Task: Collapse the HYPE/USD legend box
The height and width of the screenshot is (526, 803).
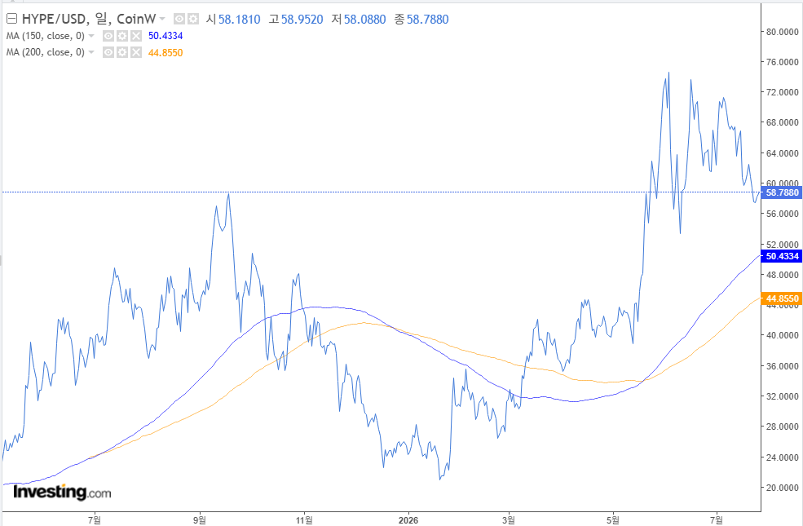Action: [11, 19]
